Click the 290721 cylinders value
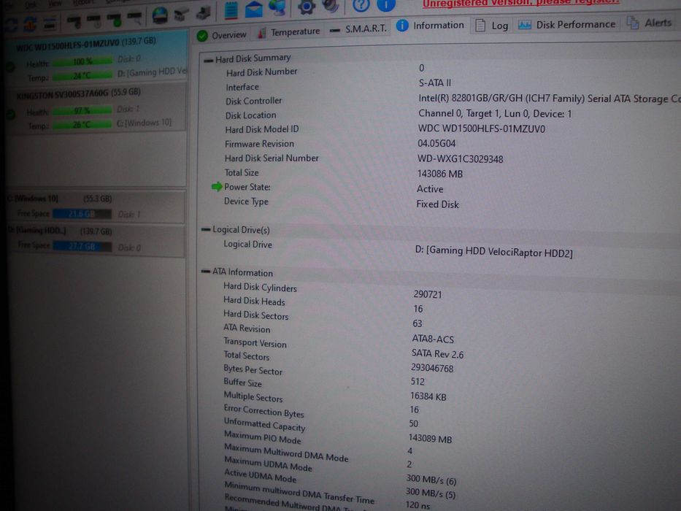Screen dimensions: 681x511 pos(428,294)
